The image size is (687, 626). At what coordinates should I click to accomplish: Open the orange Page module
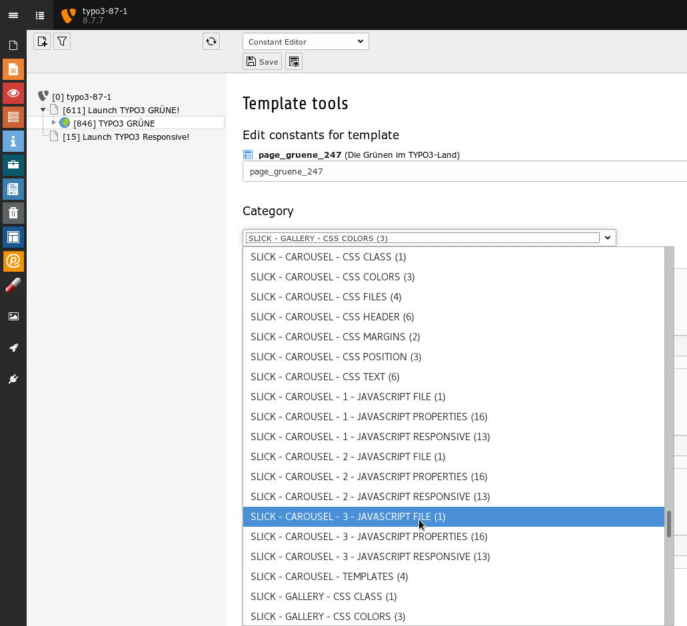(13, 70)
